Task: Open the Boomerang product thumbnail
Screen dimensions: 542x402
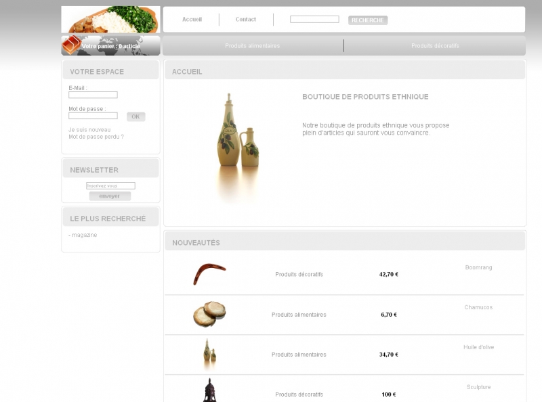Action: pos(209,274)
